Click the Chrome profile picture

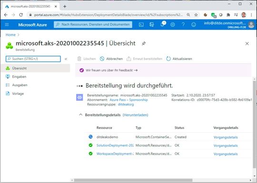[x=244, y=15]
